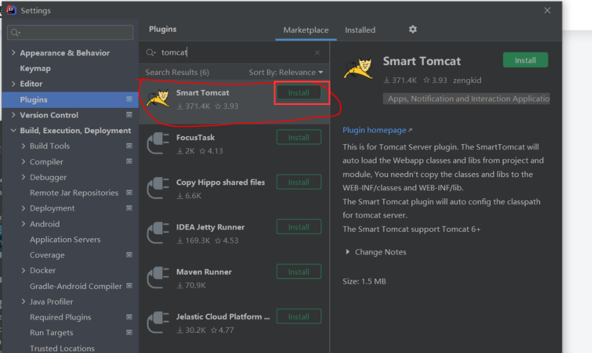This screenshot has height=353, width=592.
Task: Select Plugins settings page
Action: click(70, 100)
